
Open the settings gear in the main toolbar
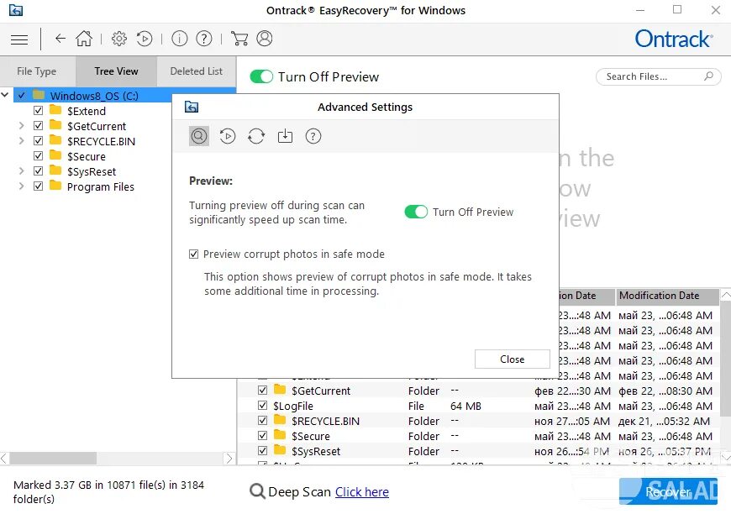click(x=118, y=38)
